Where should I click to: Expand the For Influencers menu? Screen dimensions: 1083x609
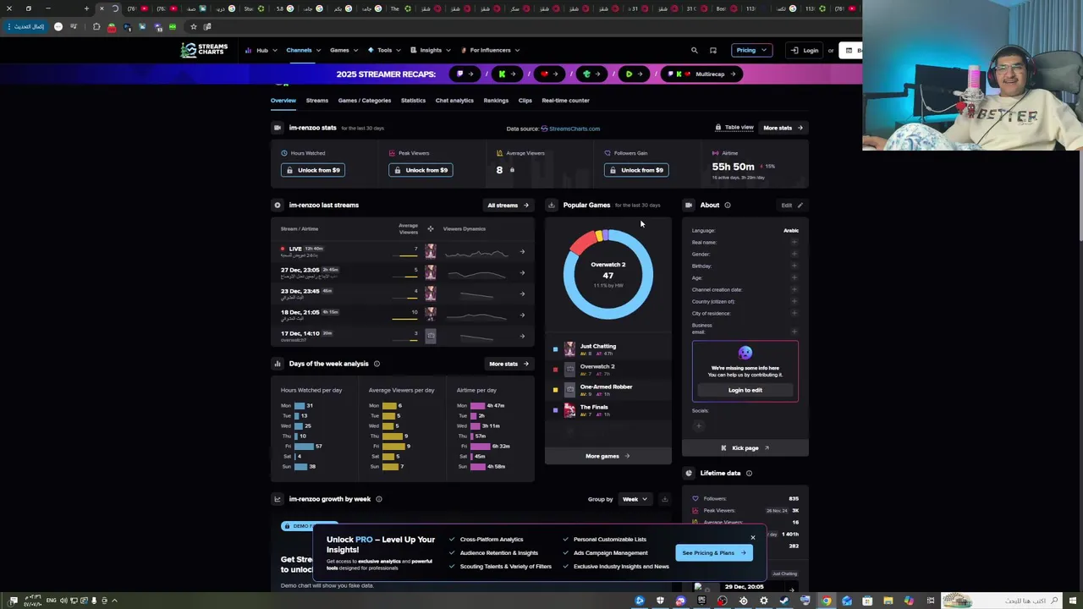(490, 51)
